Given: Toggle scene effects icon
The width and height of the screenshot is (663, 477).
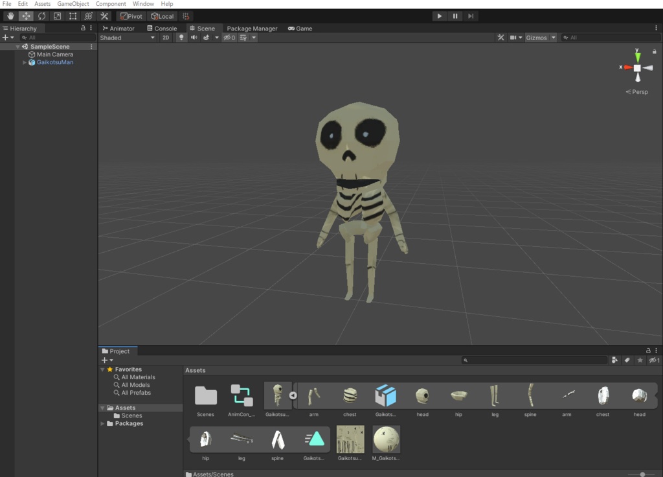Looking at the screenshot, I should (x=206, y=38).
